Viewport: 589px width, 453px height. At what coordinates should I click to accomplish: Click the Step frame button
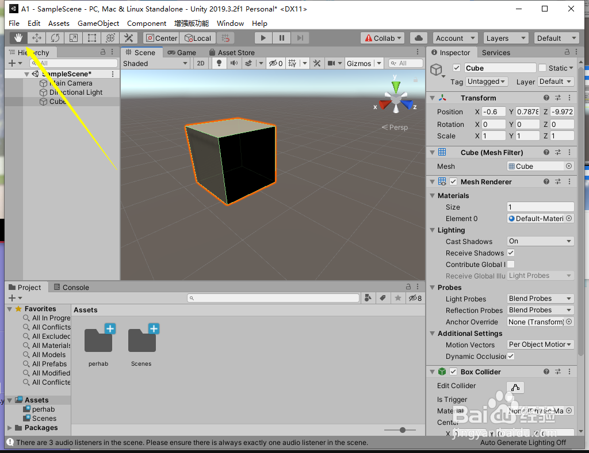[x=300, y=38]
